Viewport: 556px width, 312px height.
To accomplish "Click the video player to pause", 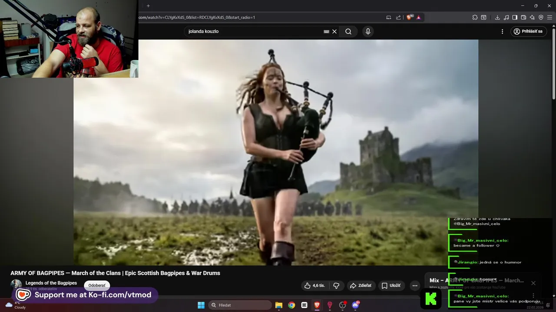I will pos(276,152).
